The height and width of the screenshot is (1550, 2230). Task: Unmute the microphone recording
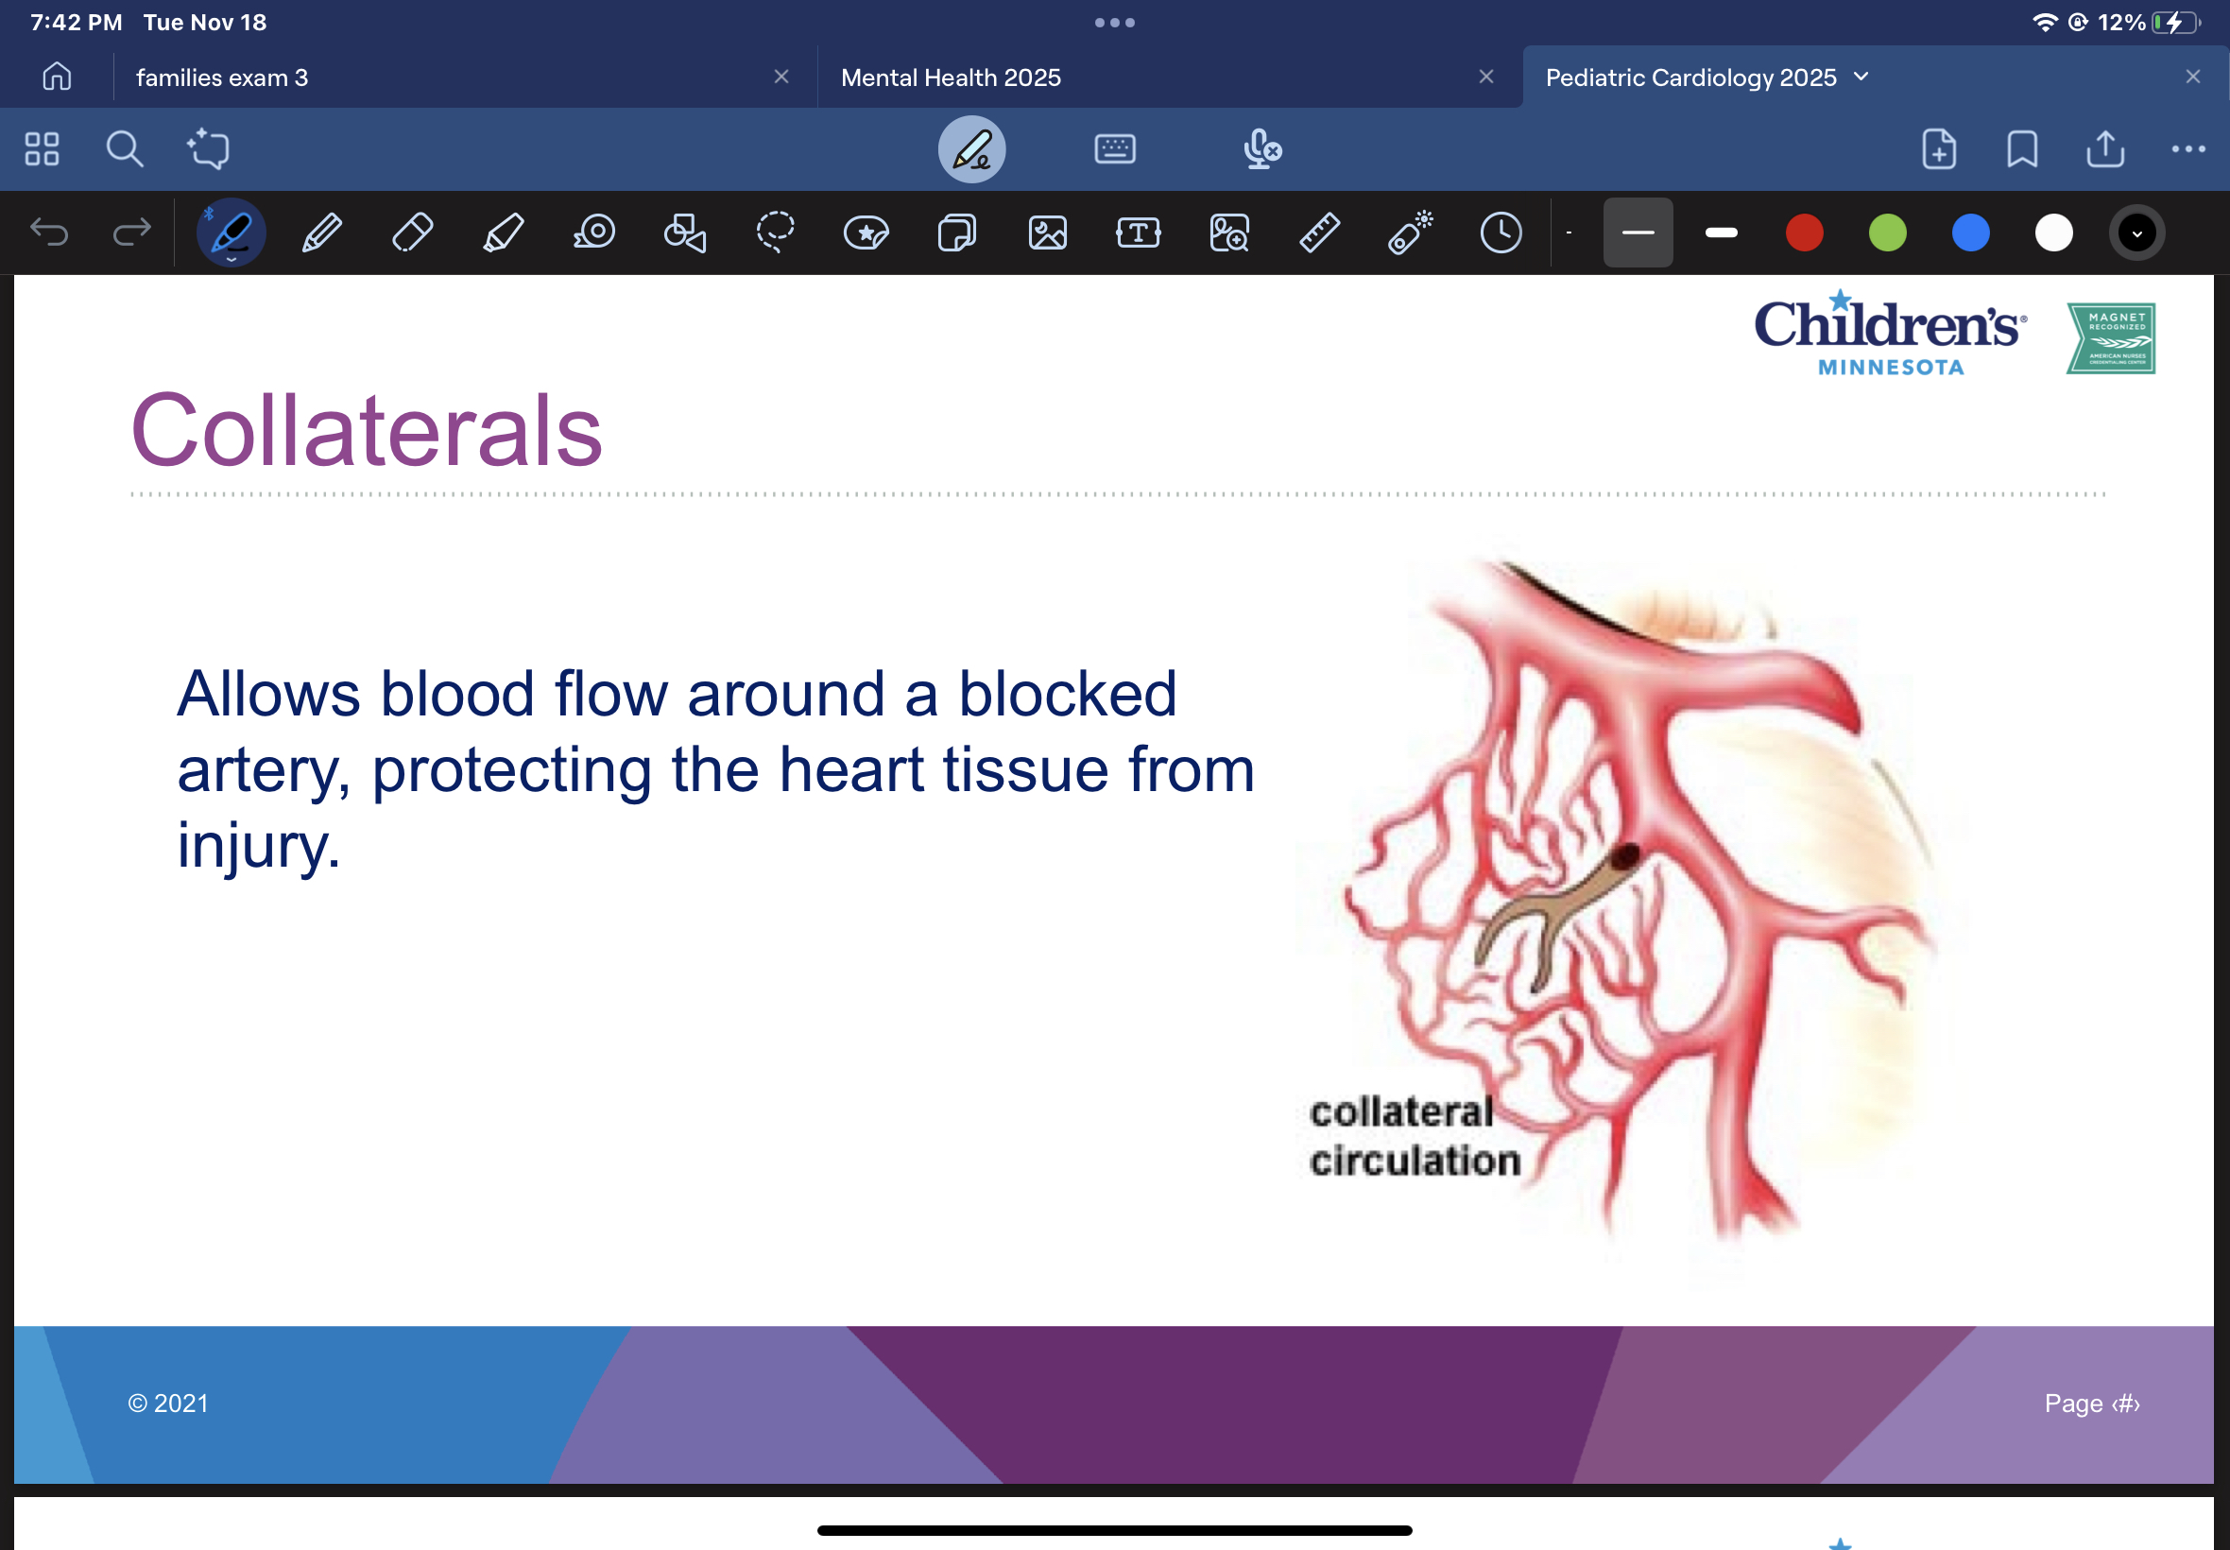coord(1261,149)
